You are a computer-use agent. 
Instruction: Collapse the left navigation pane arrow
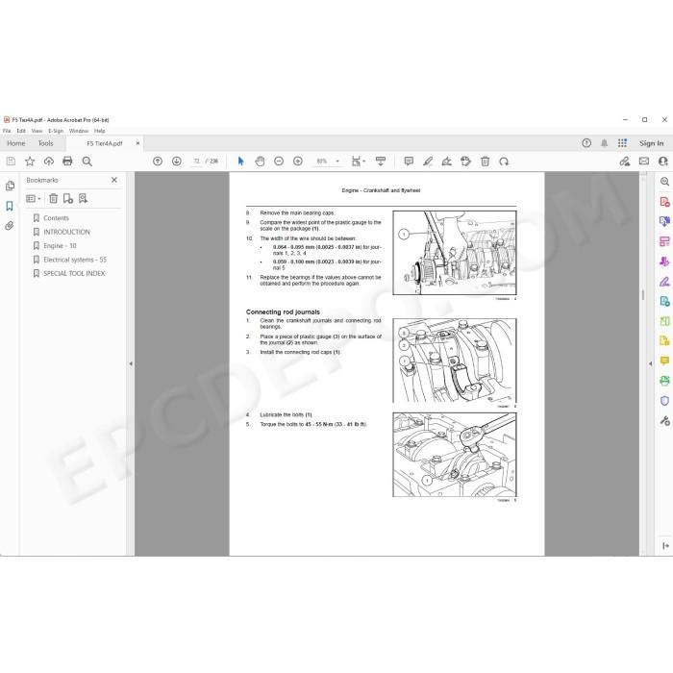(131, 363)
